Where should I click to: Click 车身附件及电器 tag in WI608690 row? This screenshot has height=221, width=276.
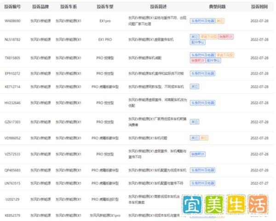coord(202,21)
